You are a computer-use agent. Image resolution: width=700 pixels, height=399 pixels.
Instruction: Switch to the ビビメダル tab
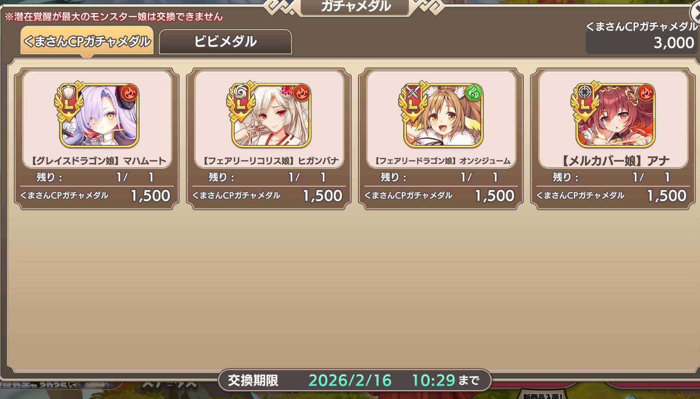[225, 42]
